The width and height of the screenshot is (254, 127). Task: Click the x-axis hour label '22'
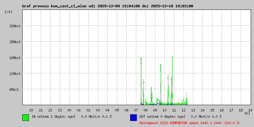click(x=50, y=110)
